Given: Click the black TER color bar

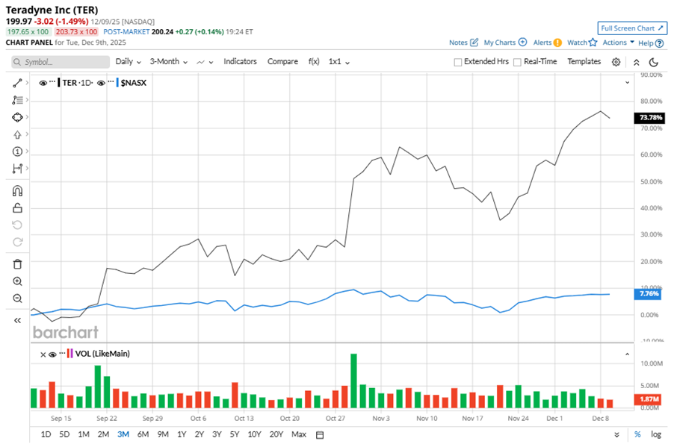Looking at the screenshot, I should [x=59, y=83].
